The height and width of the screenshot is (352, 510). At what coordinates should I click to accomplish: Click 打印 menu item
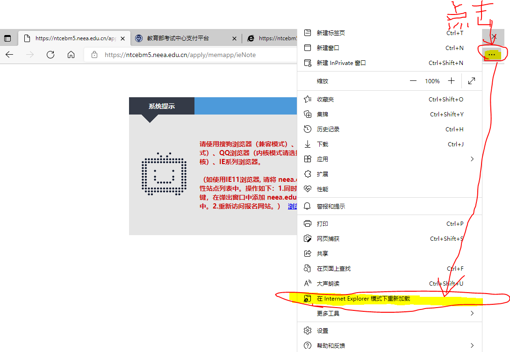tap(390, 223)
